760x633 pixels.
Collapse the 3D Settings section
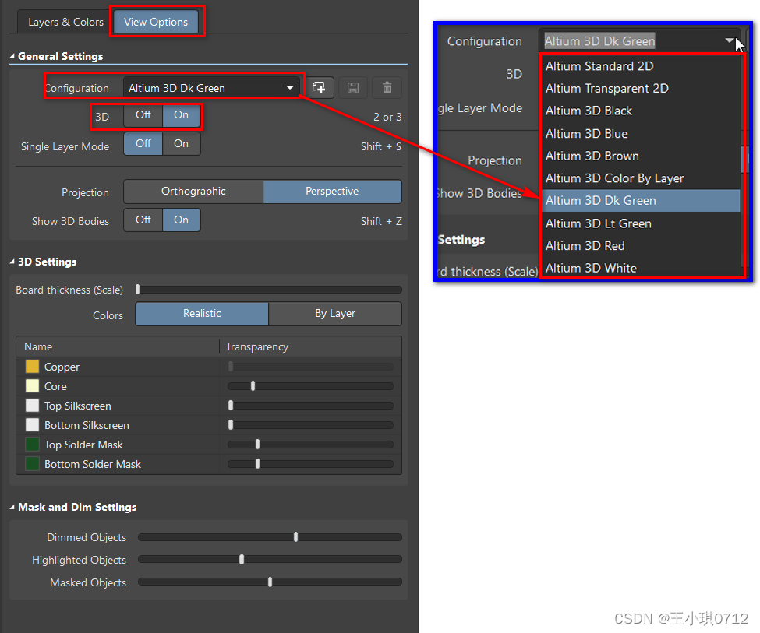pyautogui.click(x=12, y=262)
